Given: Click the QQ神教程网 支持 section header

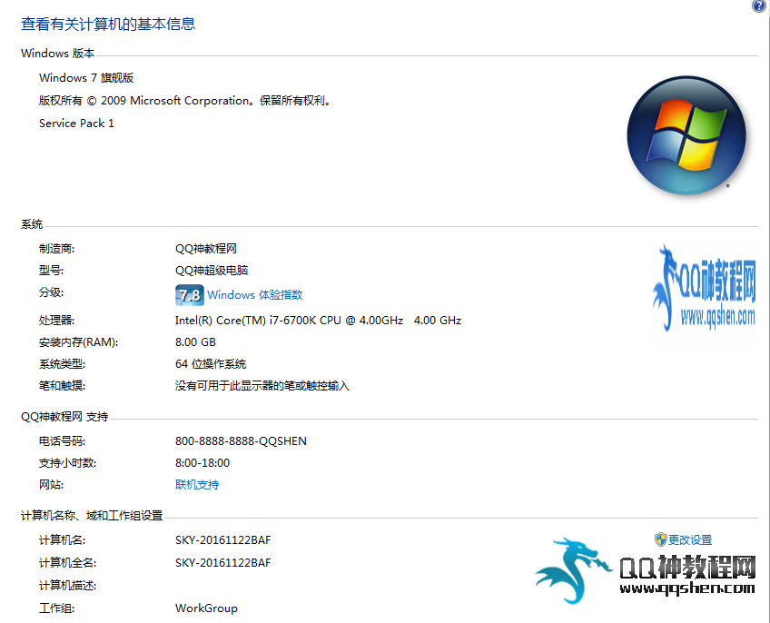Looking at the screenshot, I should (x=64, y=417).
